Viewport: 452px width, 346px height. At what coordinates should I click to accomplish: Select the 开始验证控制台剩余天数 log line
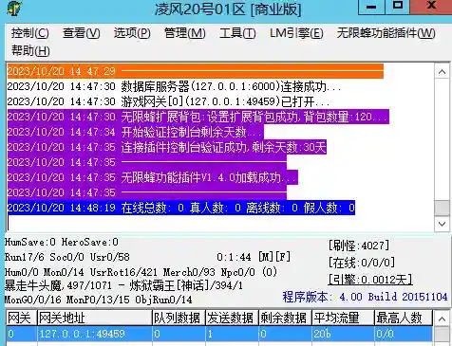pos(136,132)
